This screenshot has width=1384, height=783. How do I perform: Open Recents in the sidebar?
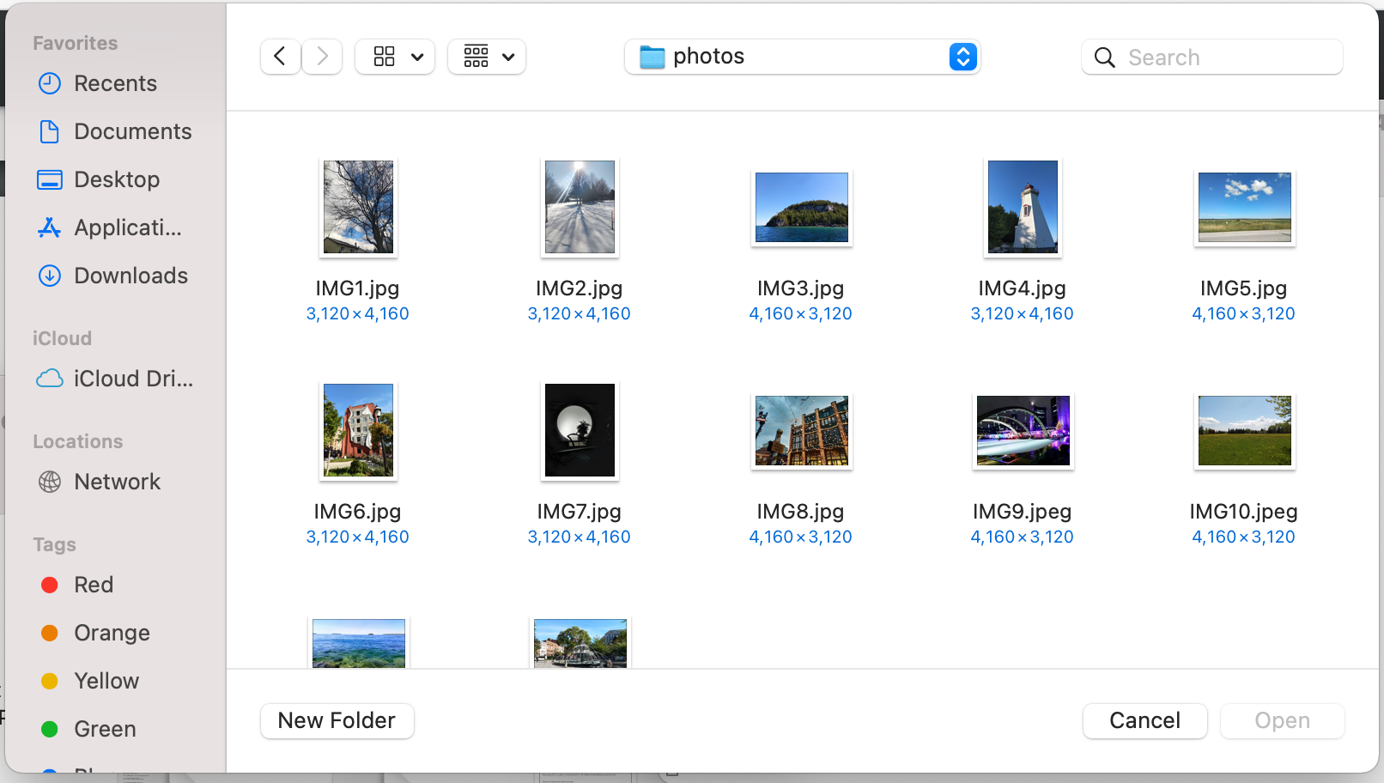click(116, 83)
